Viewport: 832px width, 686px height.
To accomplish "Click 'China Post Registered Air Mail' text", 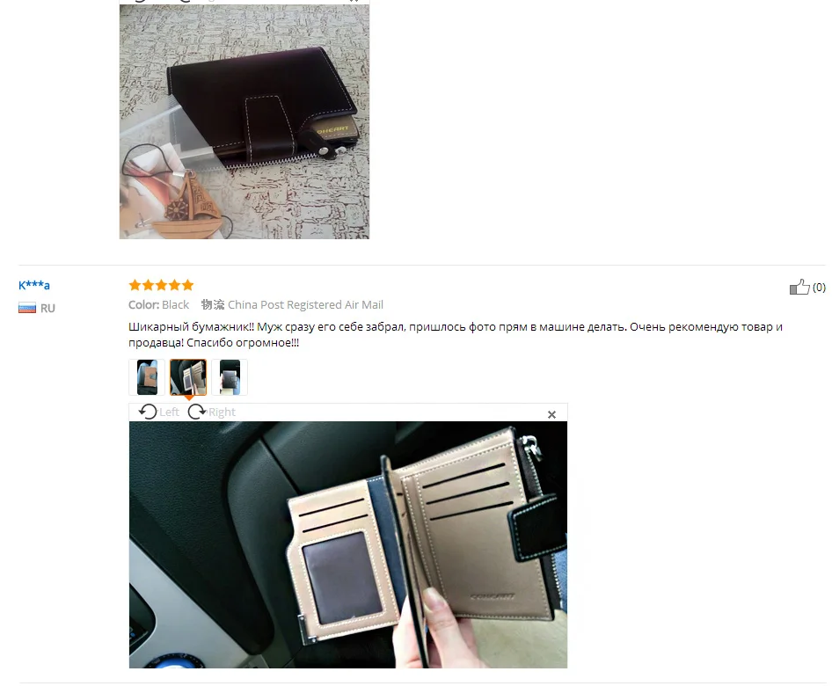I will pyautogui.click(x=306, y=304).
